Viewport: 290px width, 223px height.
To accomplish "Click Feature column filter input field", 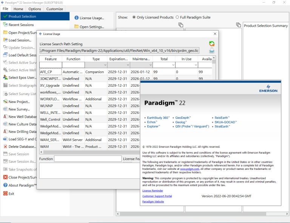I will tap(51, 65).
